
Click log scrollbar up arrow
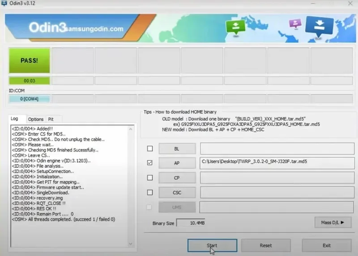click(131, 129)
